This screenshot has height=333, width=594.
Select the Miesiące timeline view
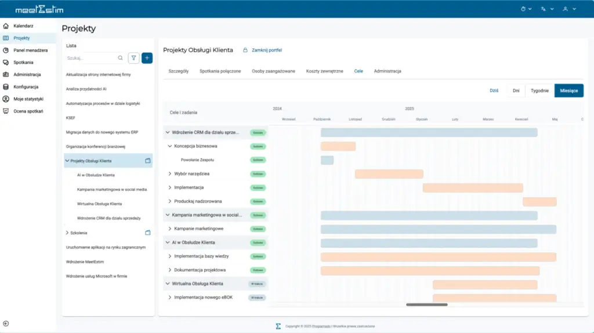click(568, 91)
